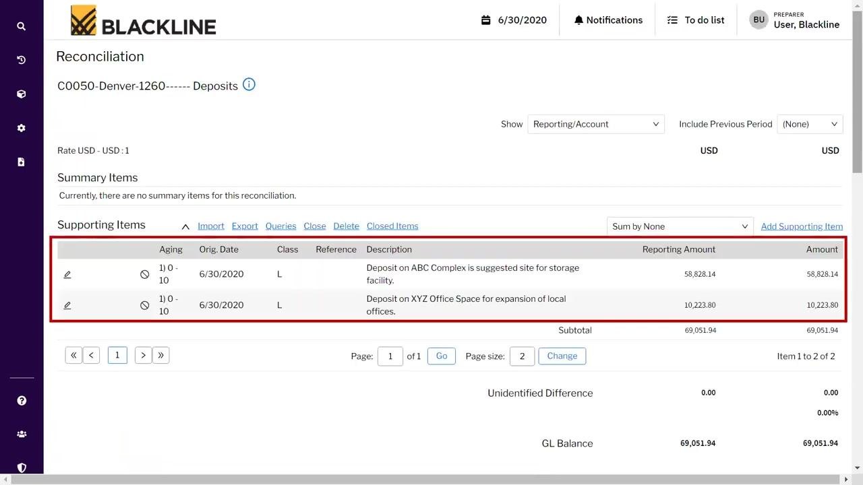Open the help question mark icon
Image resolution: width=863 pixels, height=485 pixels.
click(22, 401)
